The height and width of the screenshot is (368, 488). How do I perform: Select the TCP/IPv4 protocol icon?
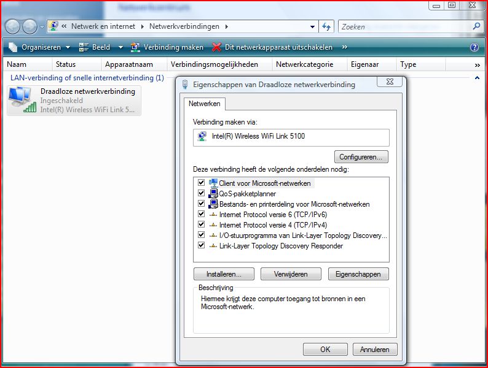tap(213, 225)
